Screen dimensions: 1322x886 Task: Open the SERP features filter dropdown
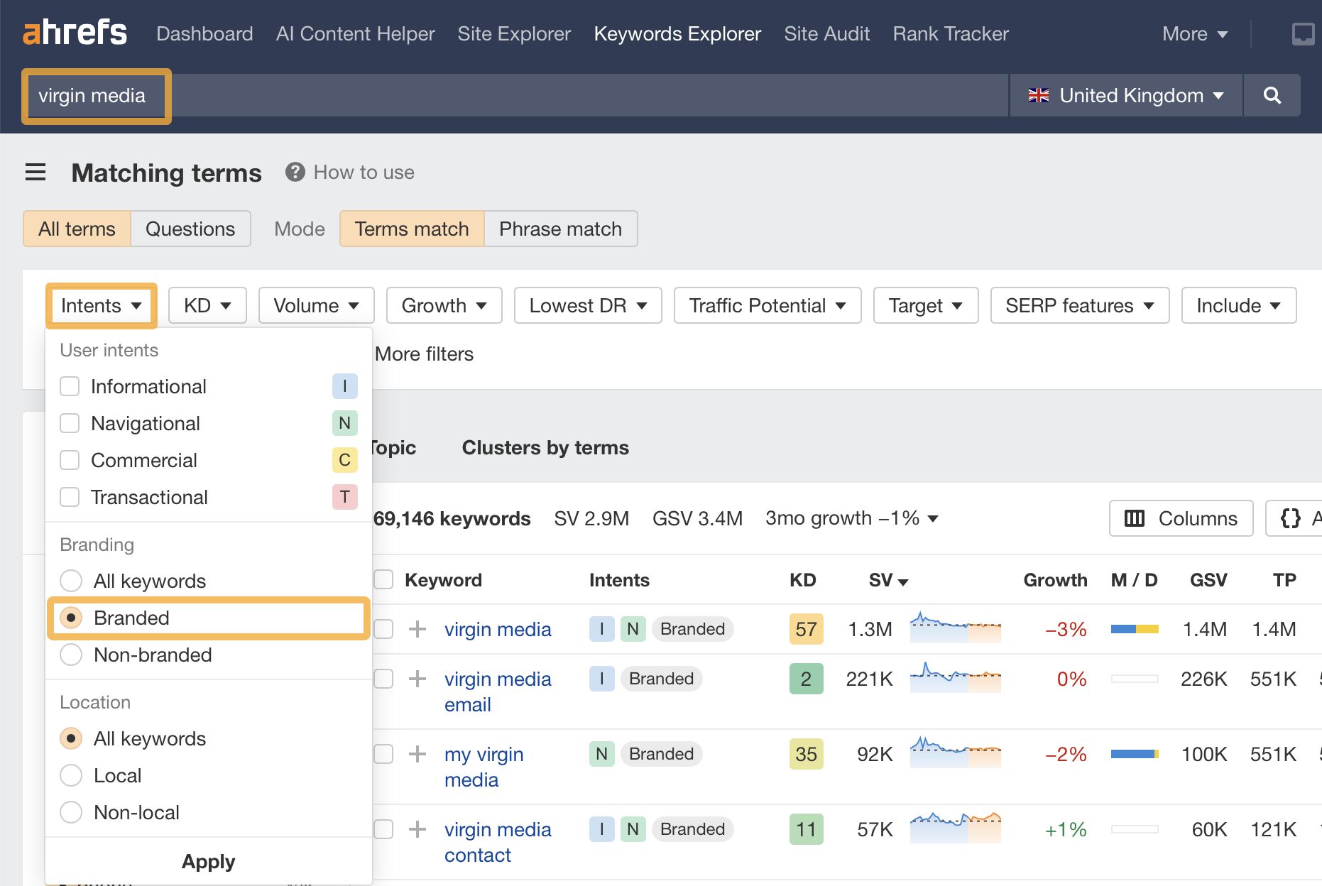coord(1078,305)
